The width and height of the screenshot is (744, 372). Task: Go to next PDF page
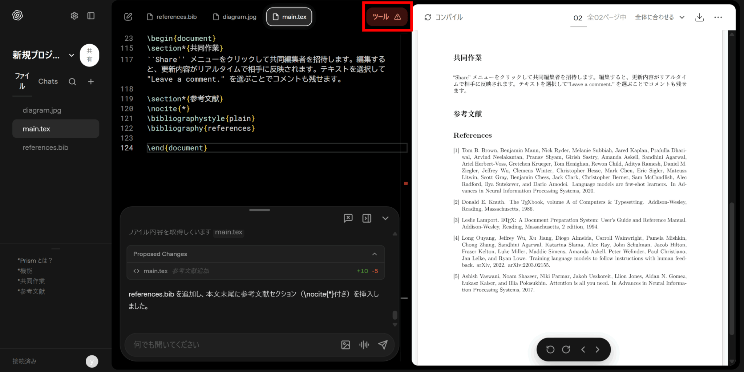tap(598, 349)
